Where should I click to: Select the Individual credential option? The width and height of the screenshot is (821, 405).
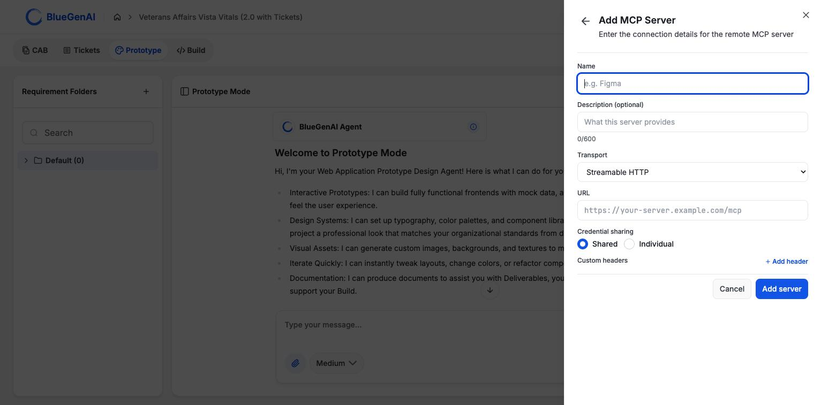click(629, 244)
